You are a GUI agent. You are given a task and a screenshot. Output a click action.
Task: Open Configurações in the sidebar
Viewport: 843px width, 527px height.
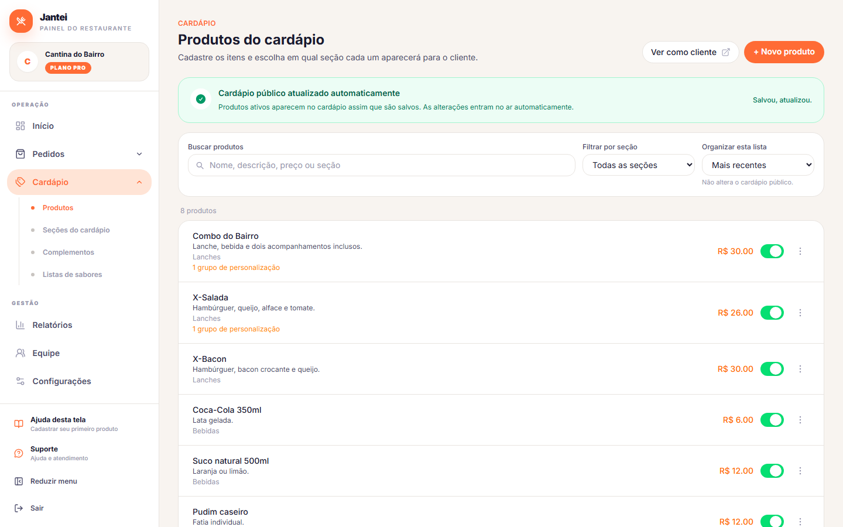point(80,381)
